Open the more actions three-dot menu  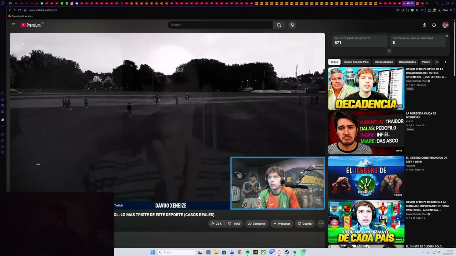321,224
